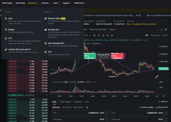Click the Bot giao dịch robot icon
Image resolution: width=171 pixels, height=122 pixels.
coord(45,30)
